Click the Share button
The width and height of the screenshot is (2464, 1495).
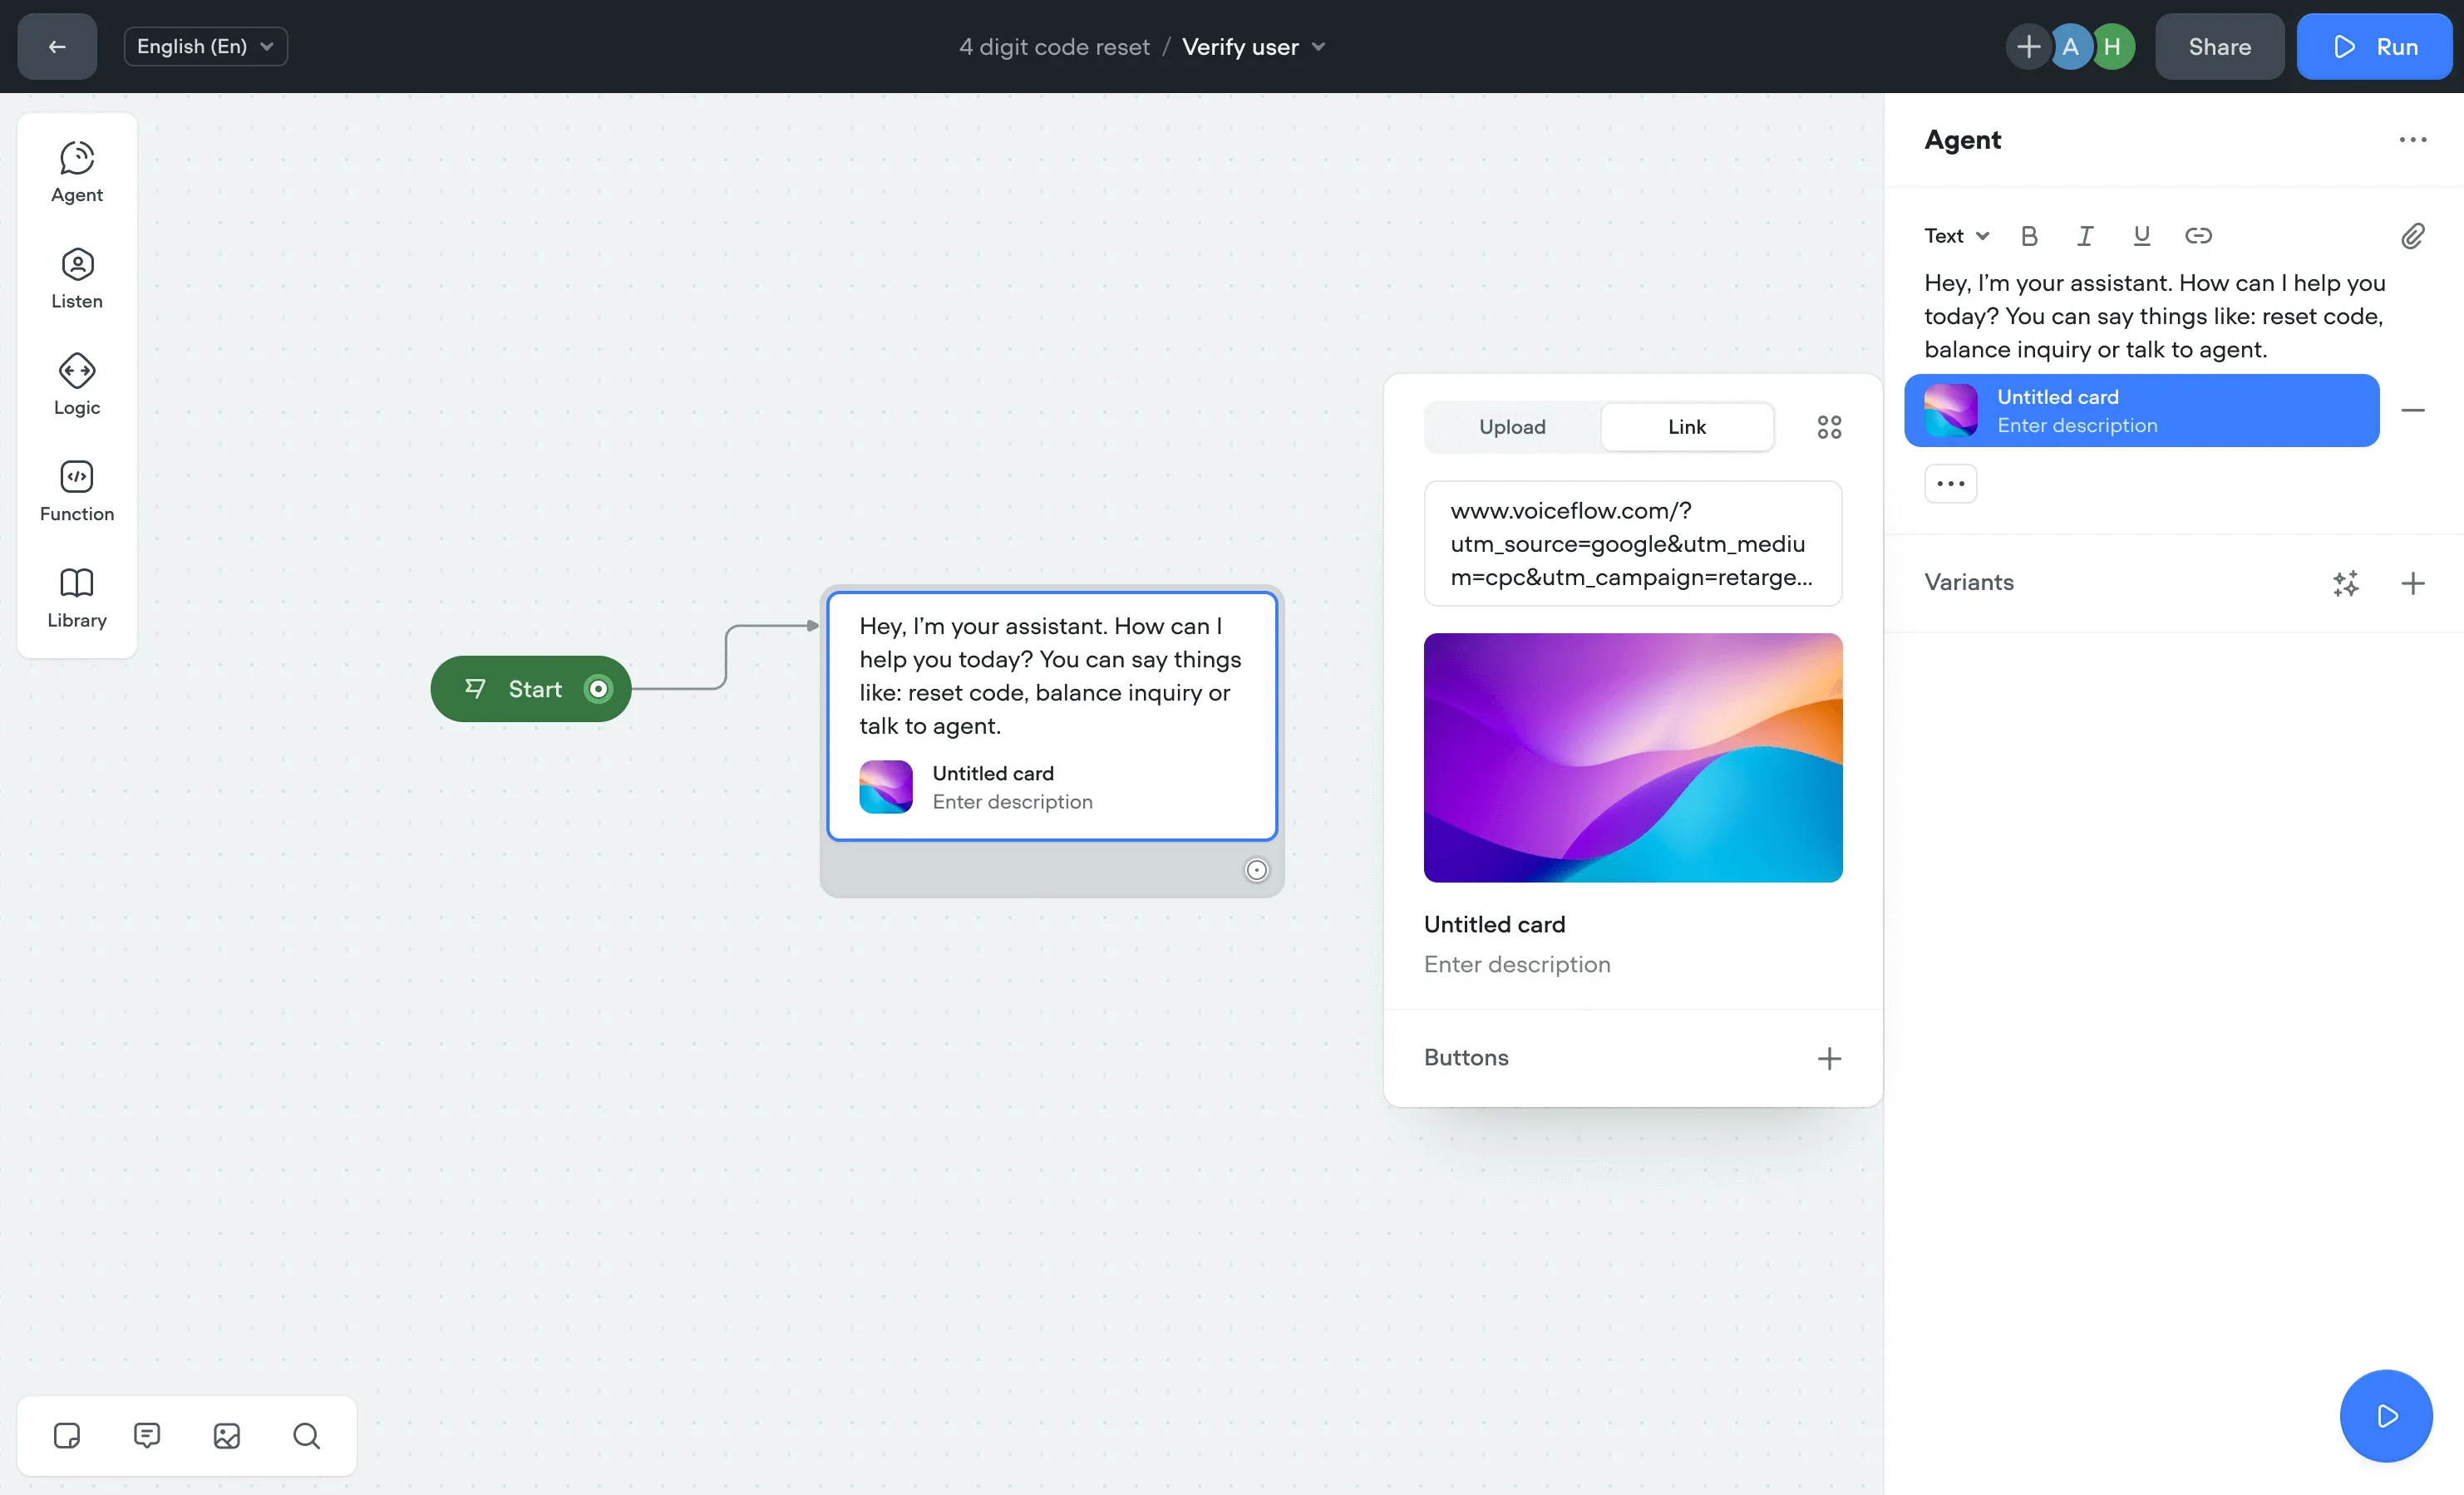tap(2218, 46)
